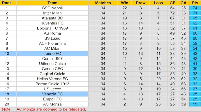
Task: Select the Juventus FC row name
Action: 52,23
